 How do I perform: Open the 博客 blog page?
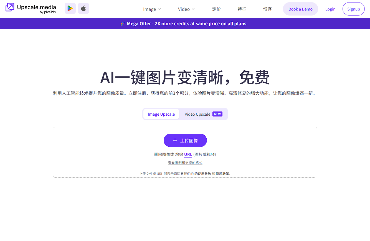pyautogui.click(x=267, y=9)
